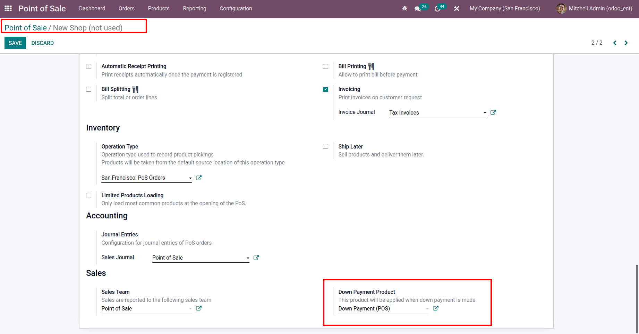The height and width of the screenshot is (334, 639).
Task: Click the 2 / 2 pager counter
Action: 597,43
